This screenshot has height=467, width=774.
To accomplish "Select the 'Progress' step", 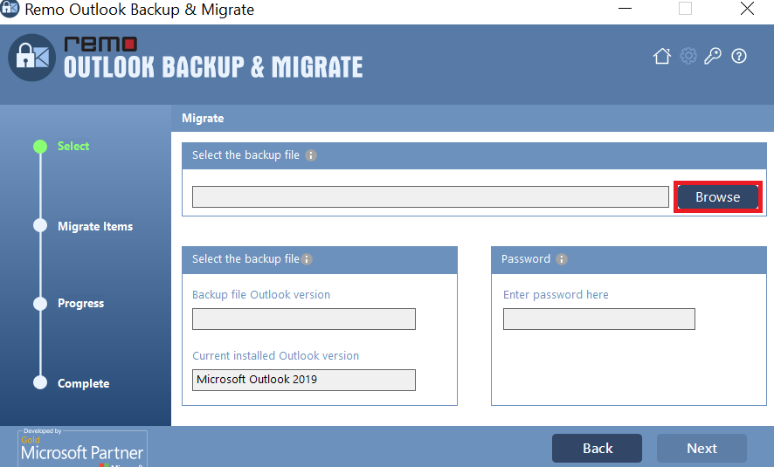I will 81,303.
